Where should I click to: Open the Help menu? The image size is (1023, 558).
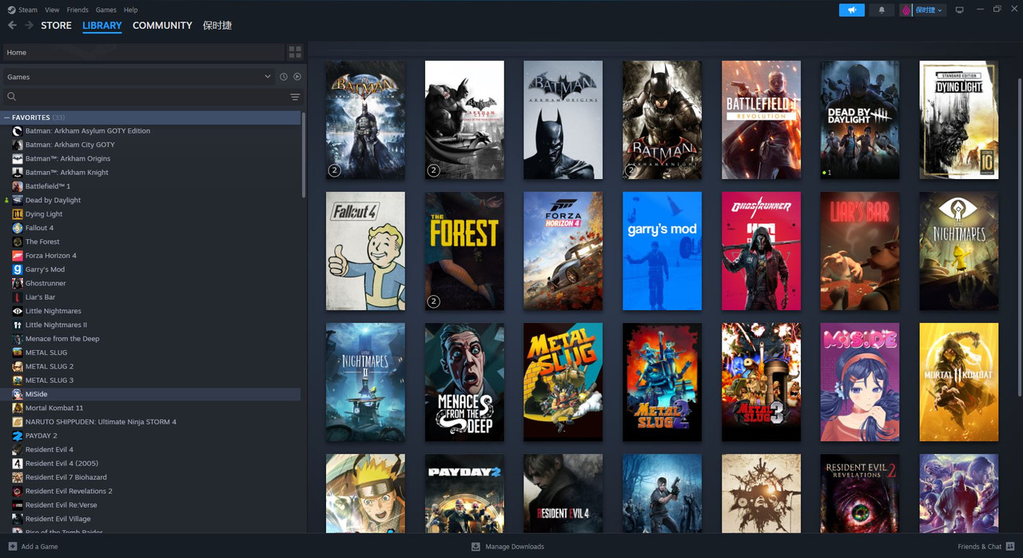click(x=131, y=10)
